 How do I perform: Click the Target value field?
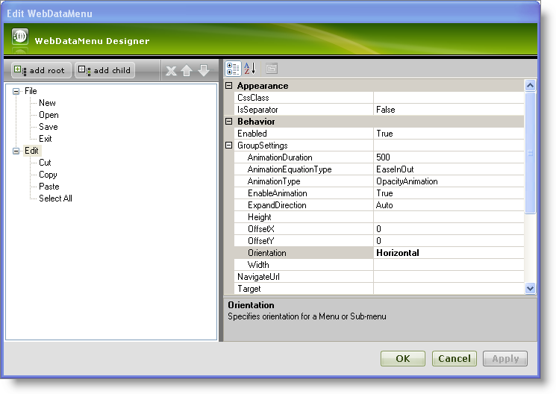pyautogui.click(x=449, y=289)
